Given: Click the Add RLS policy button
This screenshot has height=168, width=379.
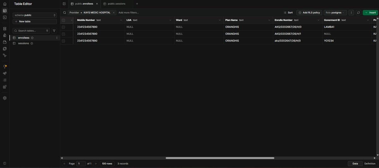Looking at the screenshot, I should coord(309,13).
